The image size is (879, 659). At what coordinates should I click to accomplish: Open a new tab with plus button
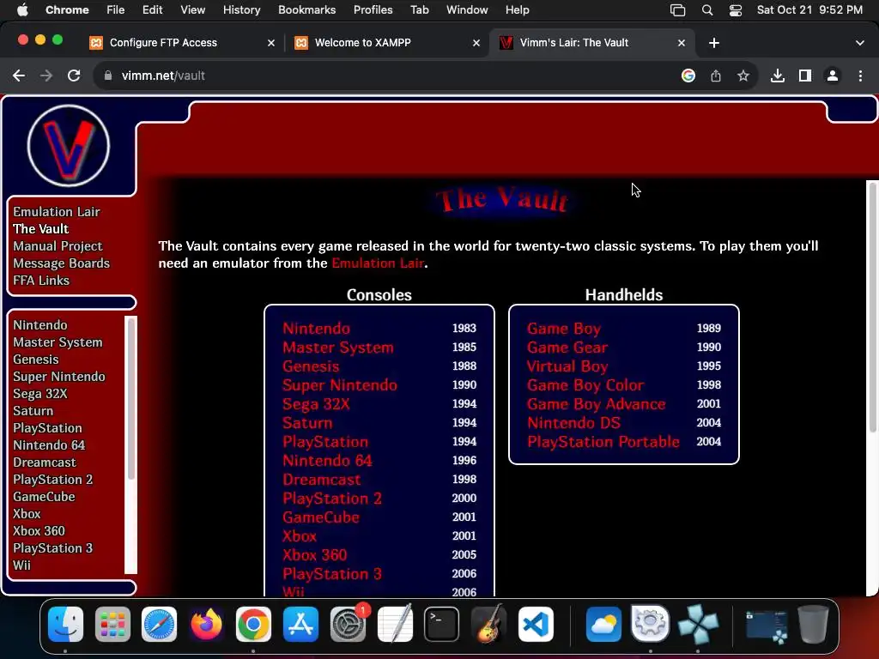[x=714, y=43]
